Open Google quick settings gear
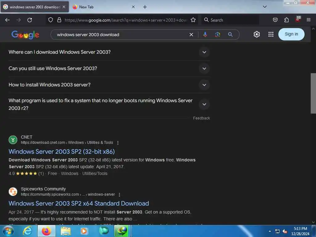The width and height of the screenshot is (316, 237). tap(256, 34)
